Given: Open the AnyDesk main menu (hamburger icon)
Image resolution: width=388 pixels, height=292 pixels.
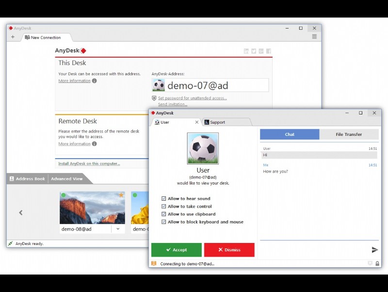Looking at the screenshot, I should [314, 35].
